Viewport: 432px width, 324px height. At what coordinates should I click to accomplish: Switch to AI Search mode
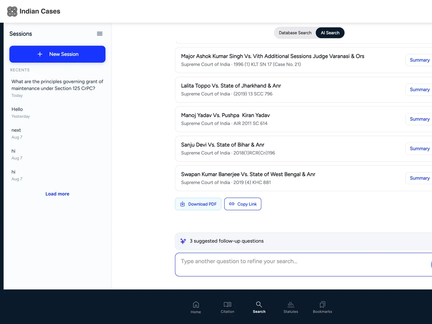(x=330, y=33)
